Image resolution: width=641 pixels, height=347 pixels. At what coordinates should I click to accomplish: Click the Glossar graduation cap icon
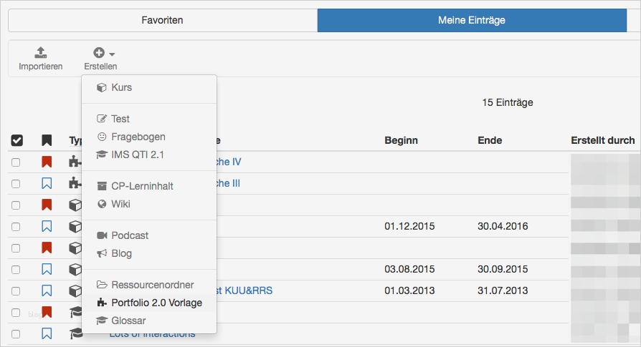pyautogui.click(x=101, y=321)
